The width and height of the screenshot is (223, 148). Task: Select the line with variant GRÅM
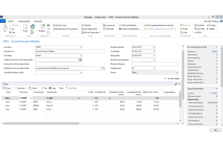click(90, 105)
